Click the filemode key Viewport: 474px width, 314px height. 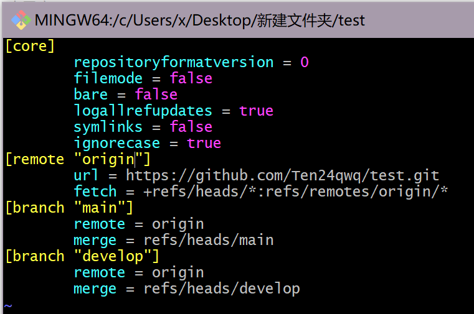click(108, 78)
